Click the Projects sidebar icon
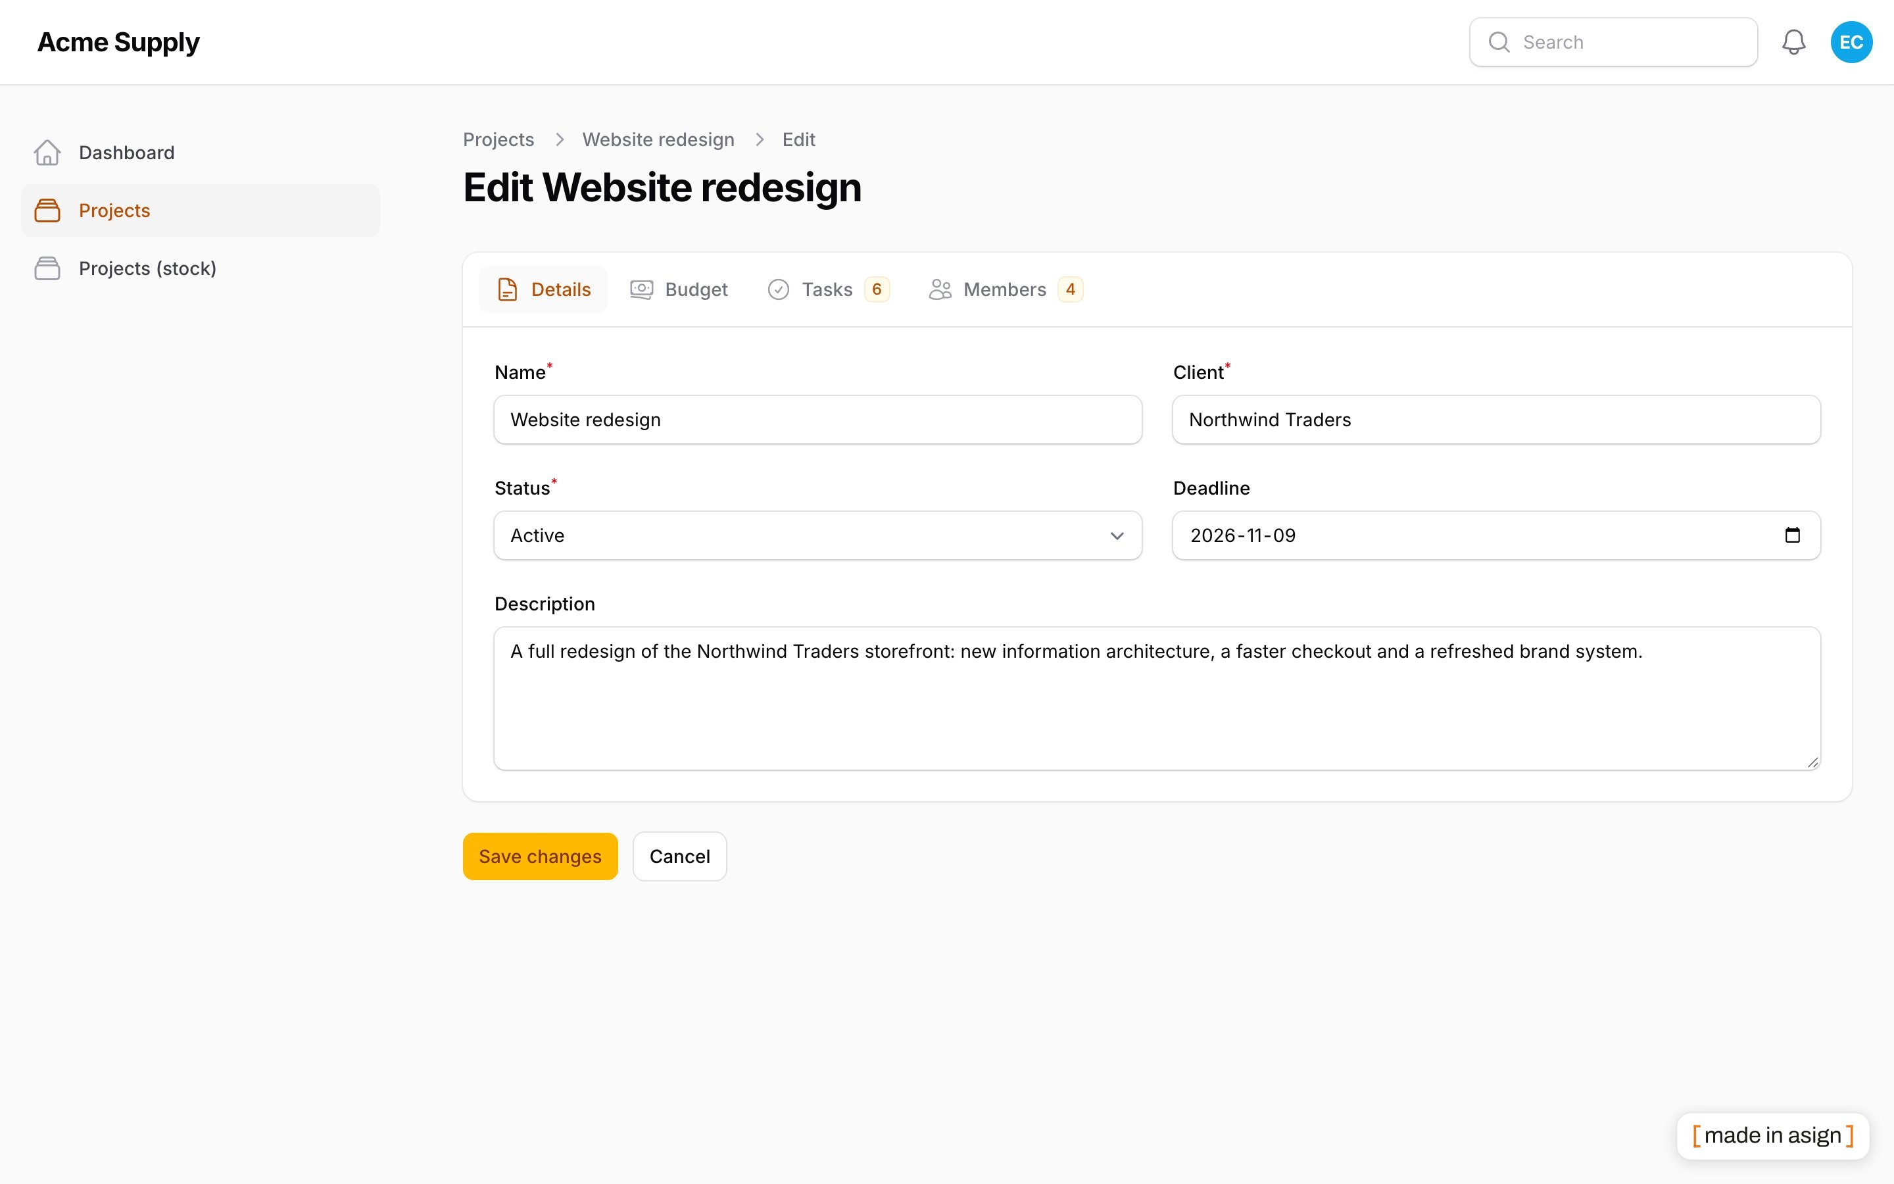The image size is (1894, 1184). (48, 210)
